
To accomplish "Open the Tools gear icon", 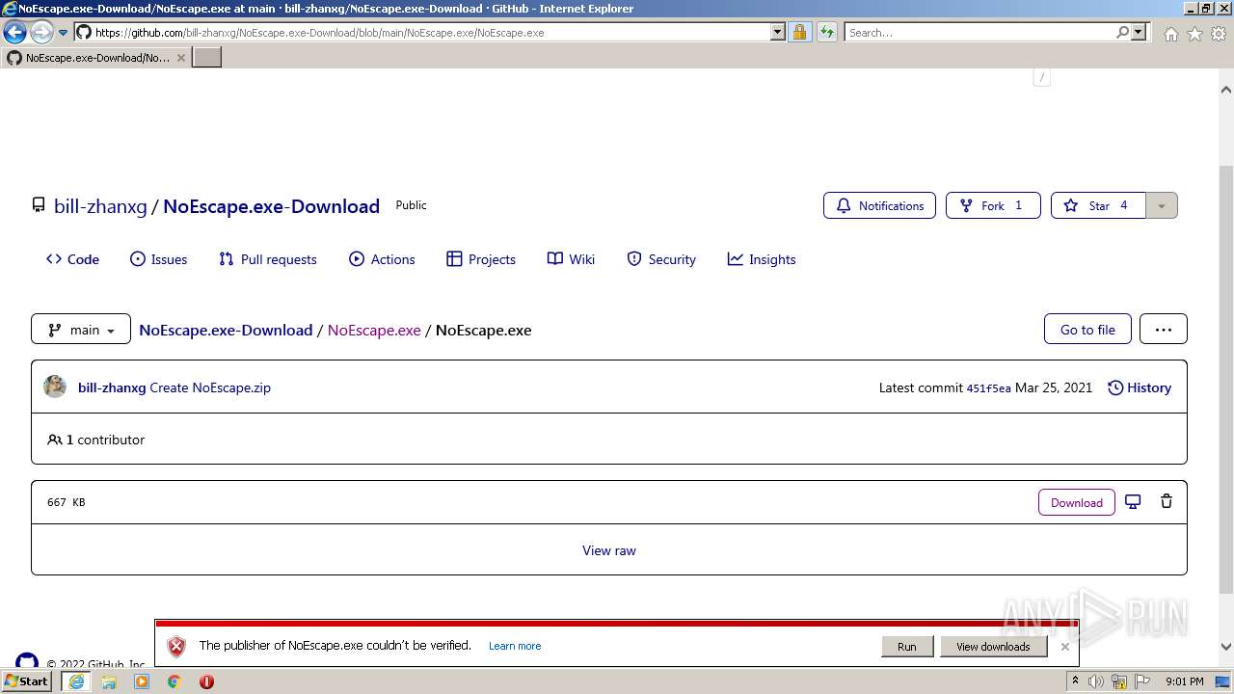I will pyautogui.click(x=1218, y=34).
